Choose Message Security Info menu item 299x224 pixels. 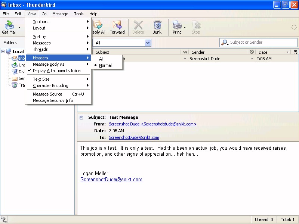(x=58, y=100)
